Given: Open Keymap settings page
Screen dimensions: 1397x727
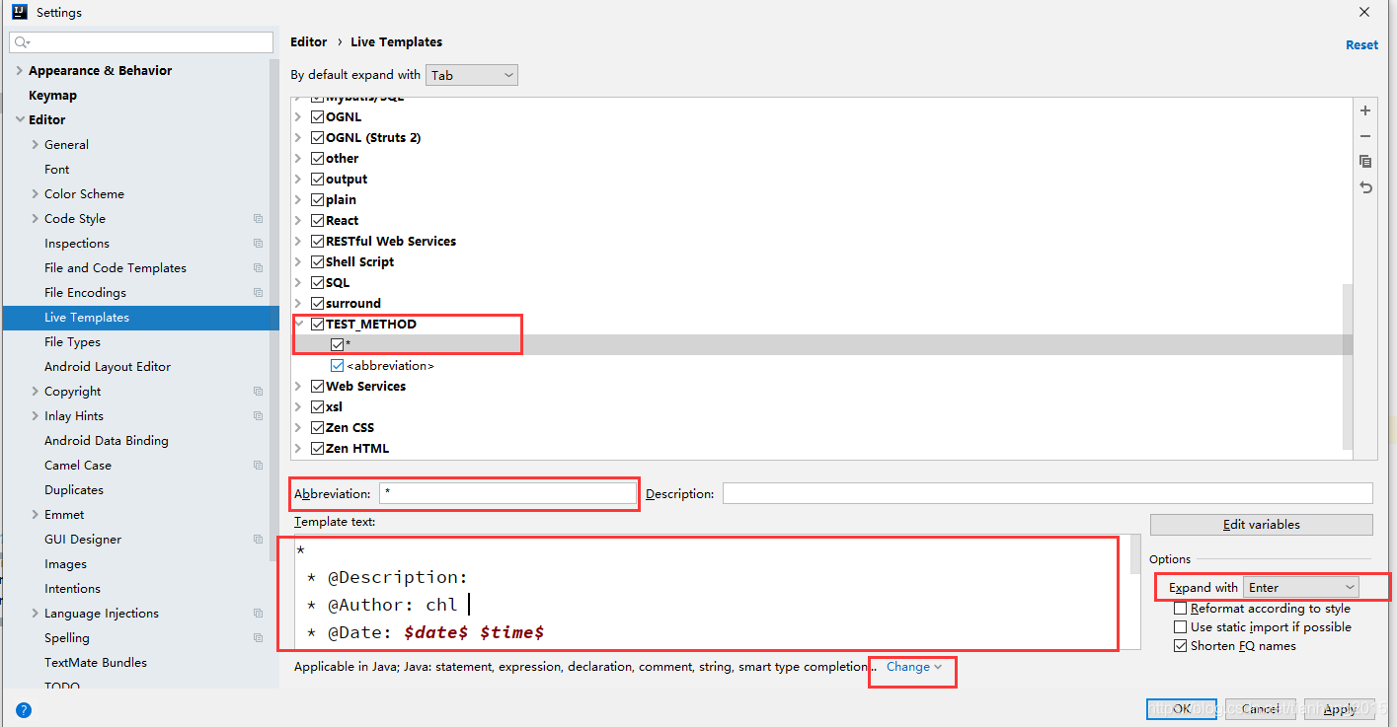Looking at the screenshot, I should pos(52,96).
